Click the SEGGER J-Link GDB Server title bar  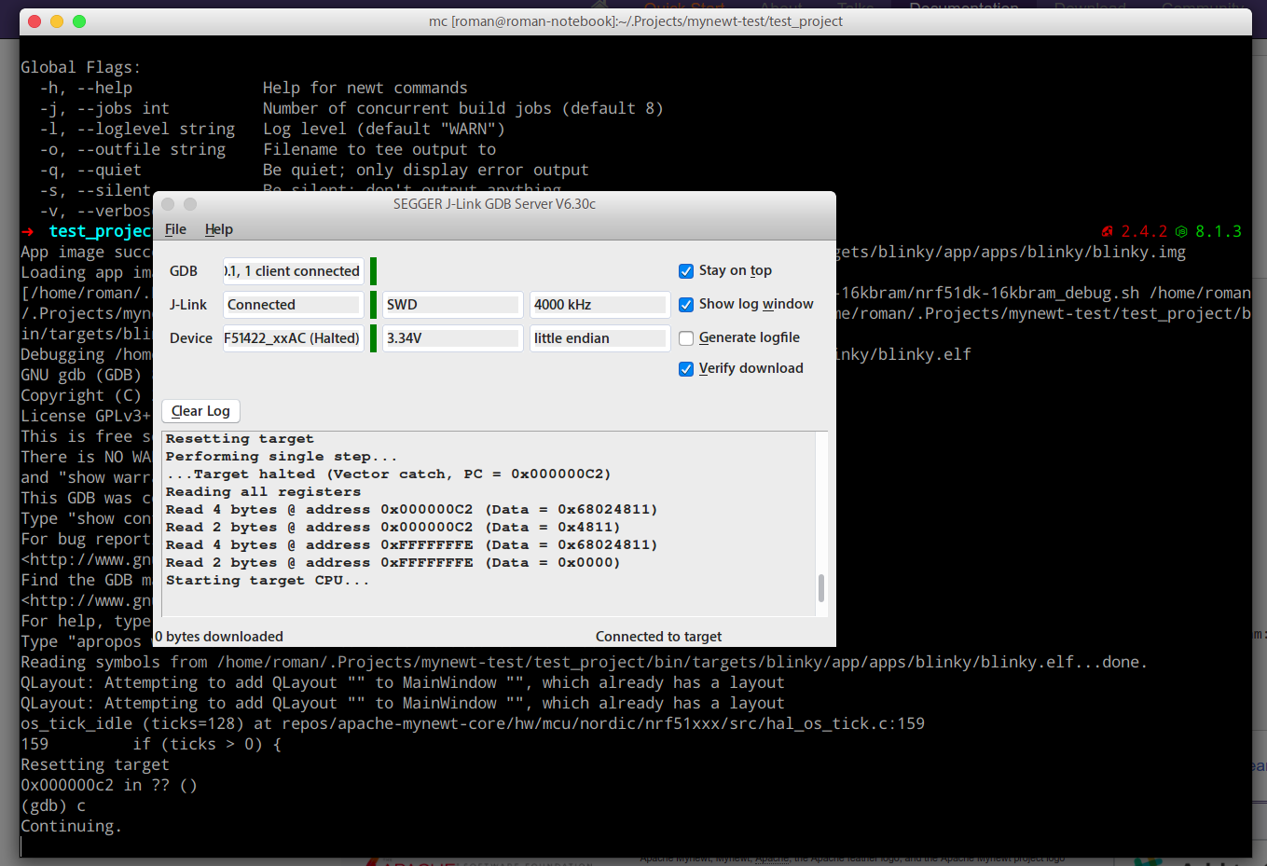pos(494,204)
